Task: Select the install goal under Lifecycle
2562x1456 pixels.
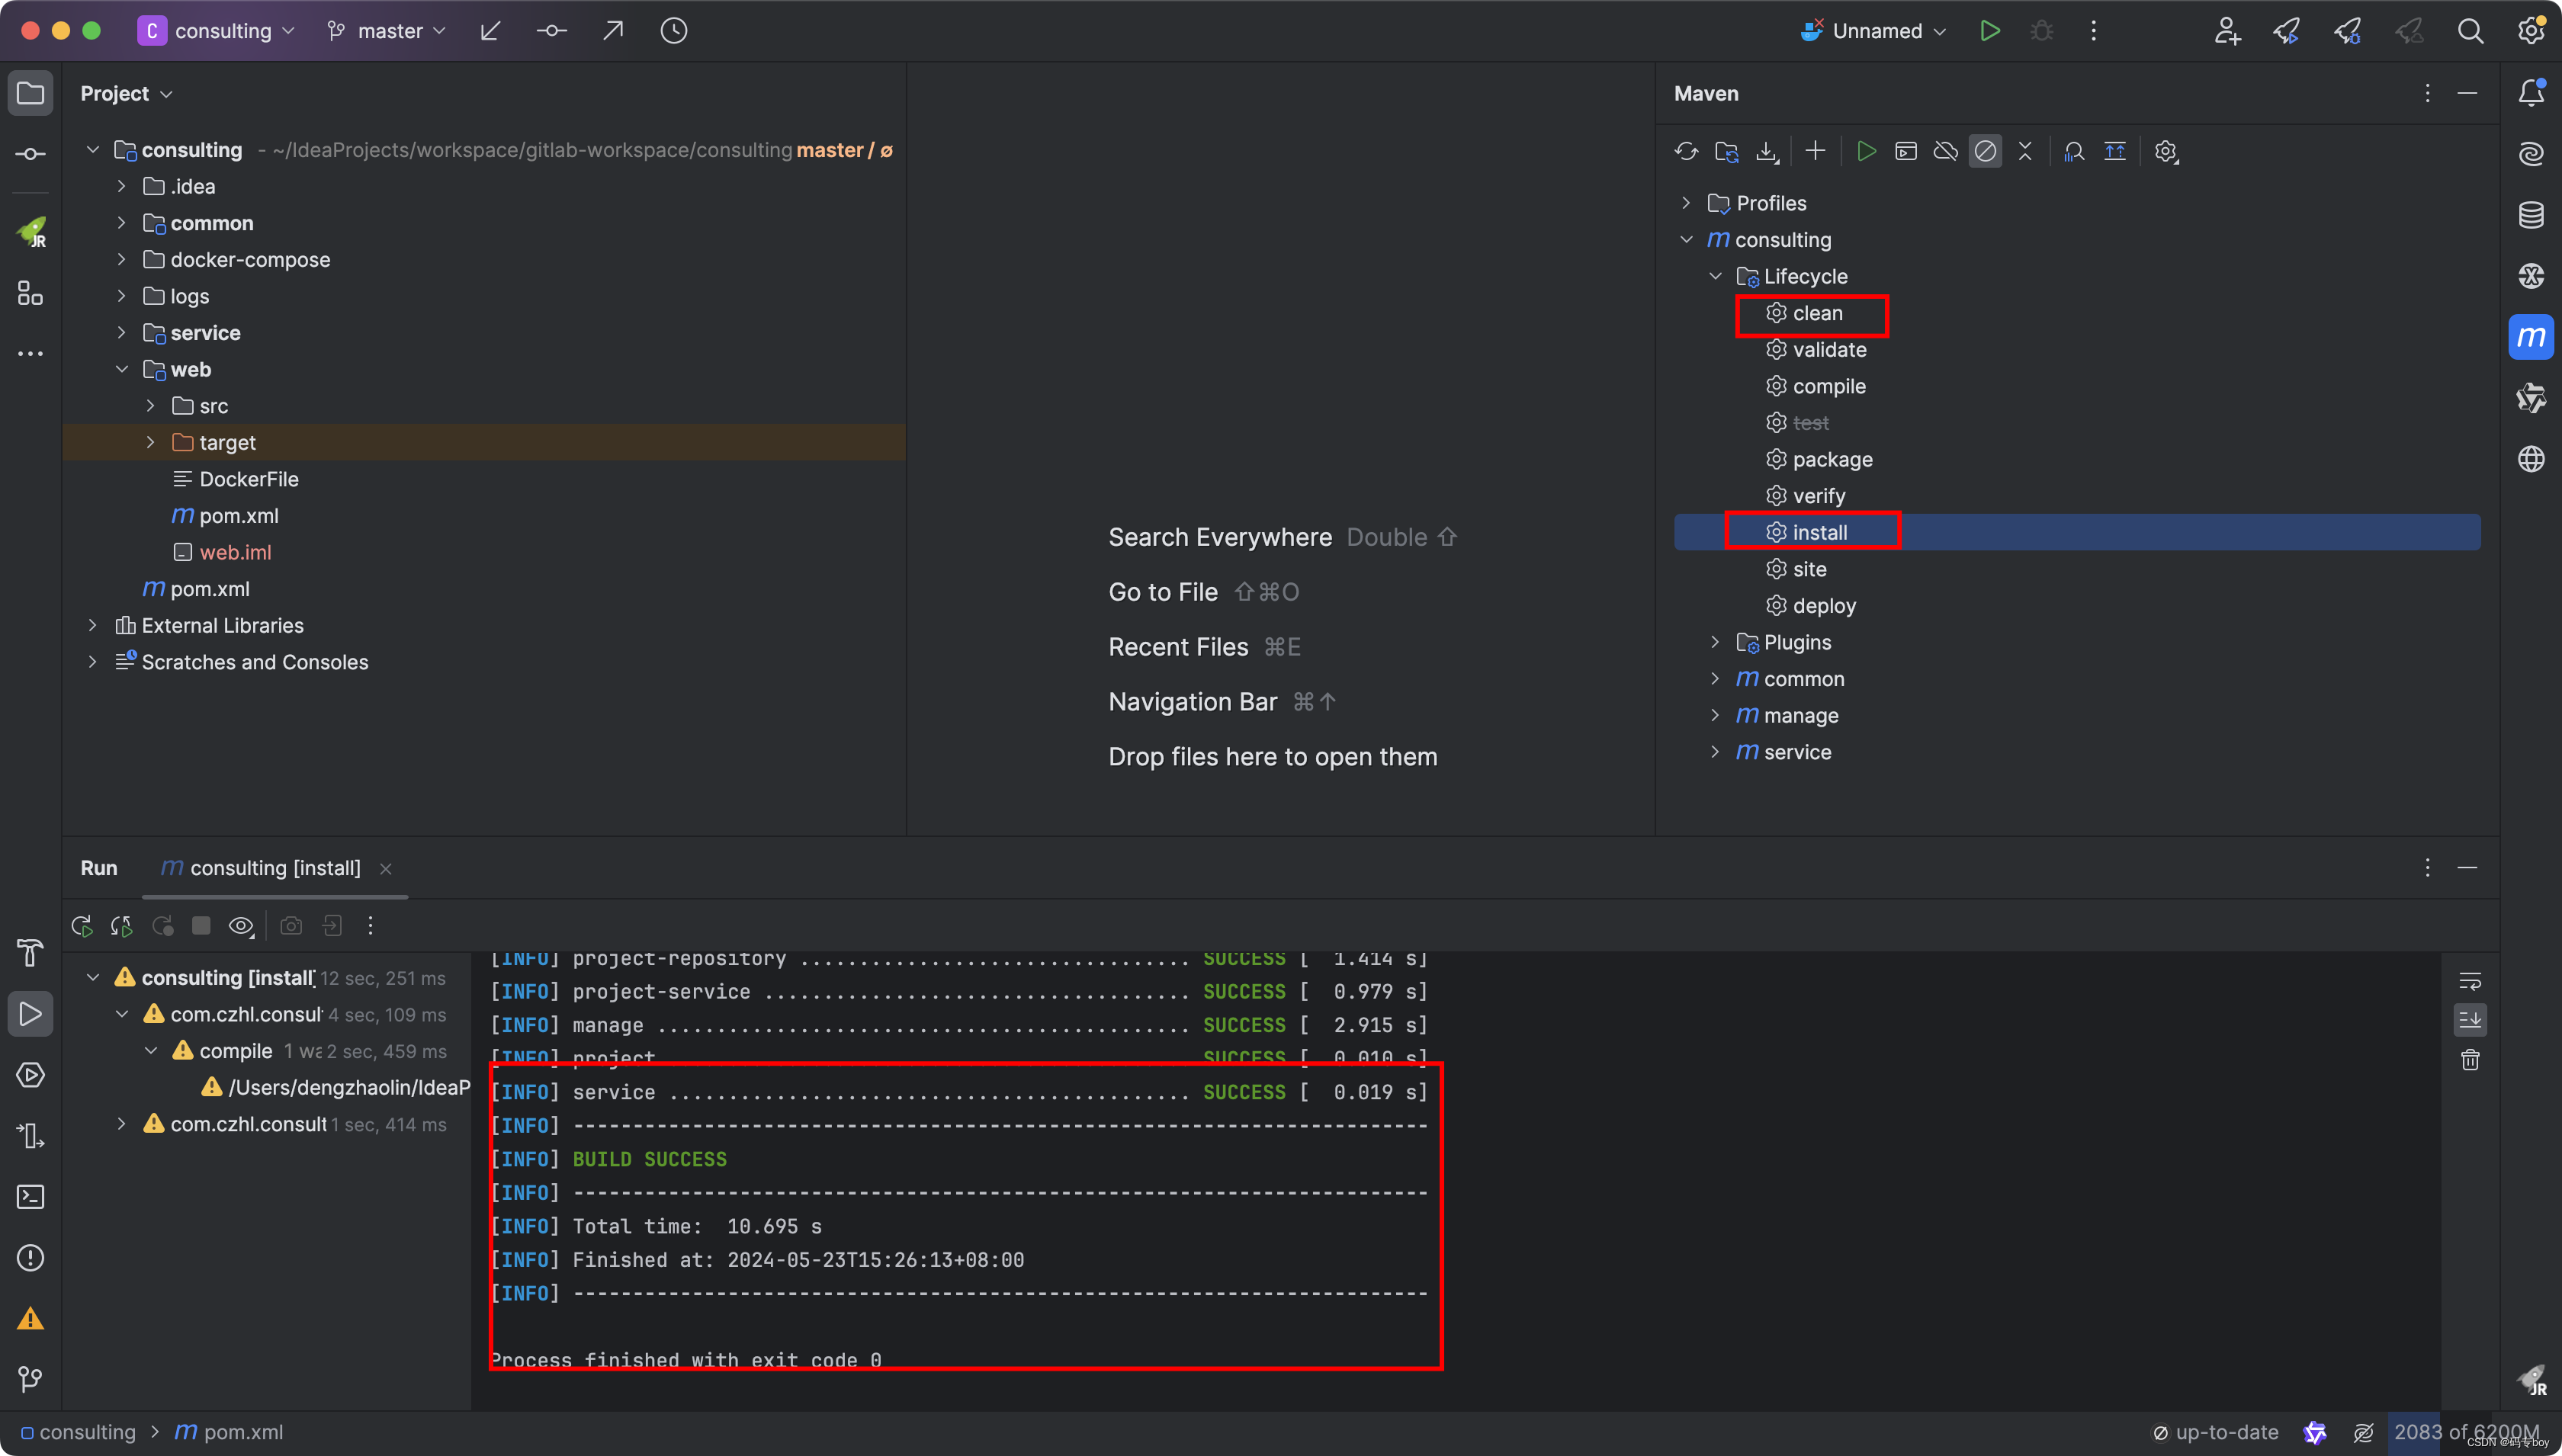Action: 1822,531
